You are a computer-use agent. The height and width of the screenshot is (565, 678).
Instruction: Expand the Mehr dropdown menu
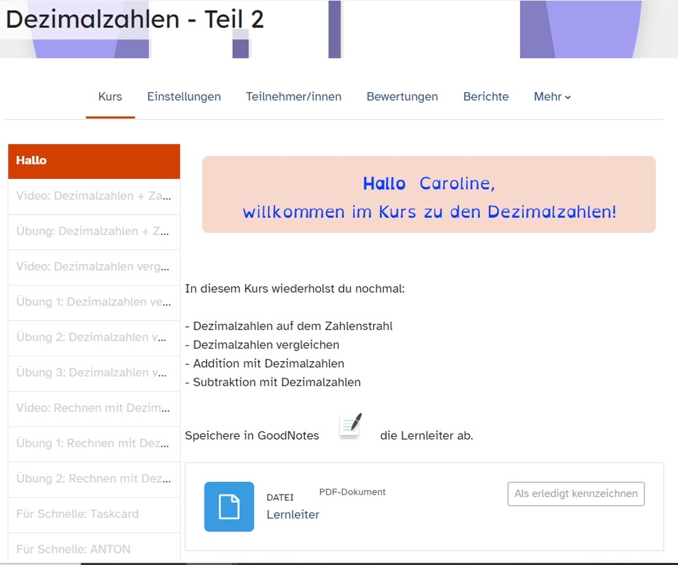tap(552, 97)
